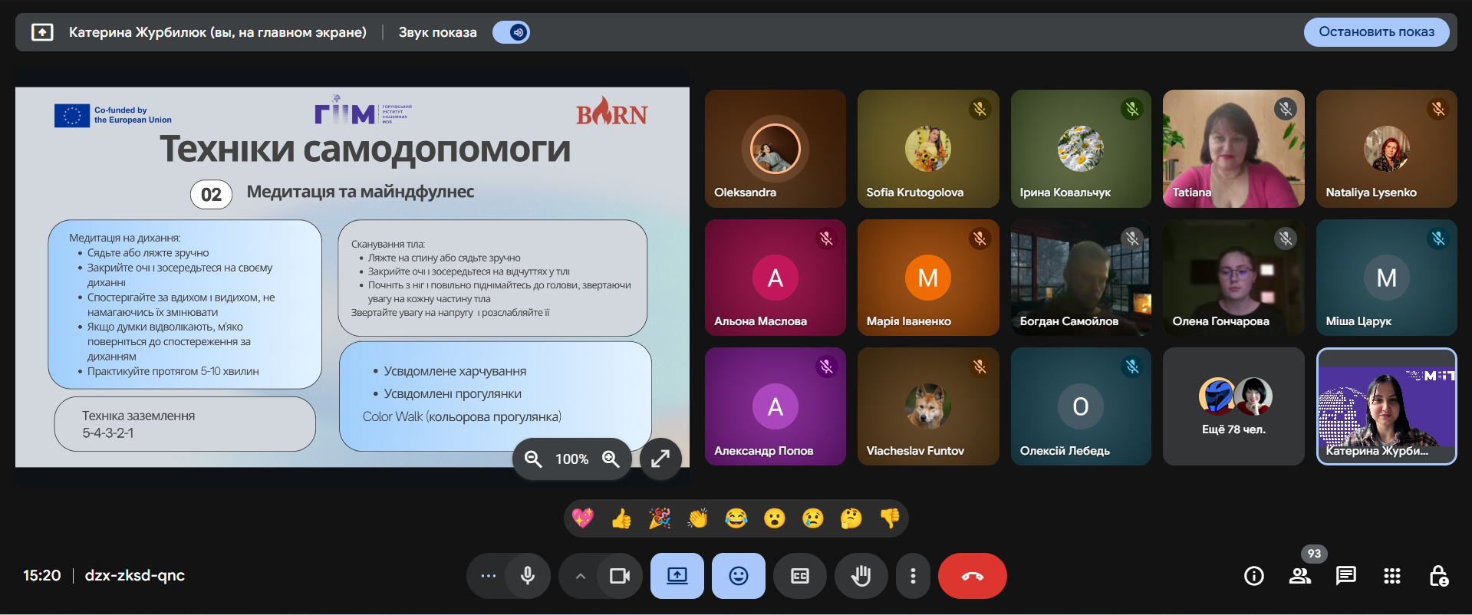
Task: Mute the microphone
Action: pyautogui.click(x=528, y=576)
